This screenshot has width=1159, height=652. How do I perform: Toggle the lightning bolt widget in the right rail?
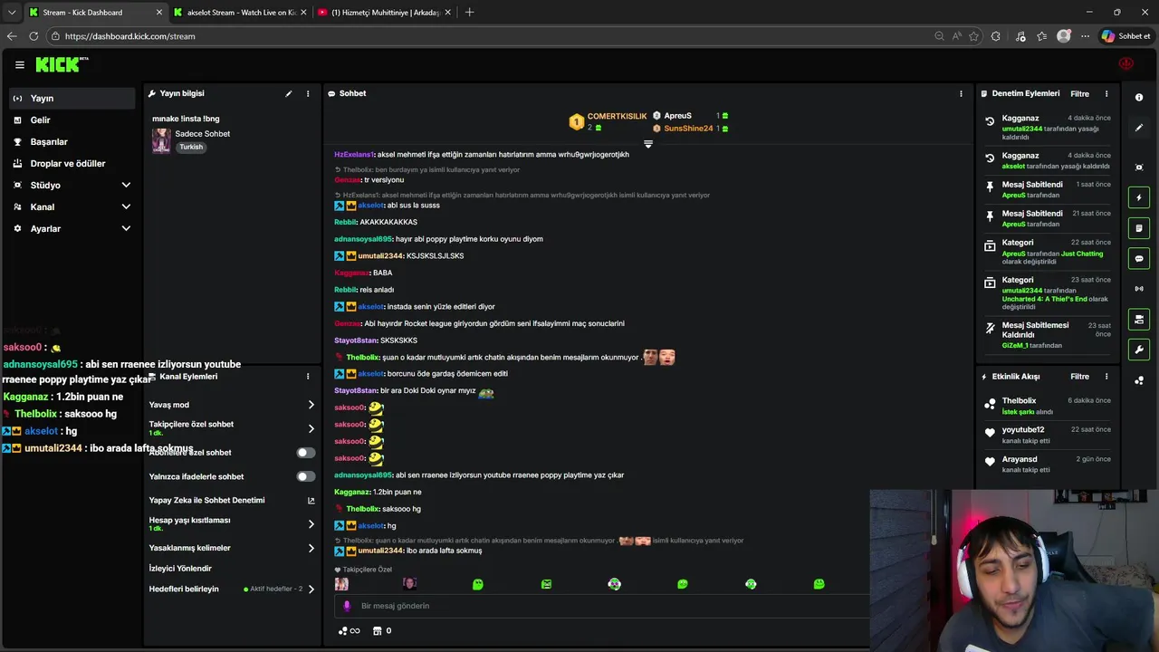pos(1139,197)
